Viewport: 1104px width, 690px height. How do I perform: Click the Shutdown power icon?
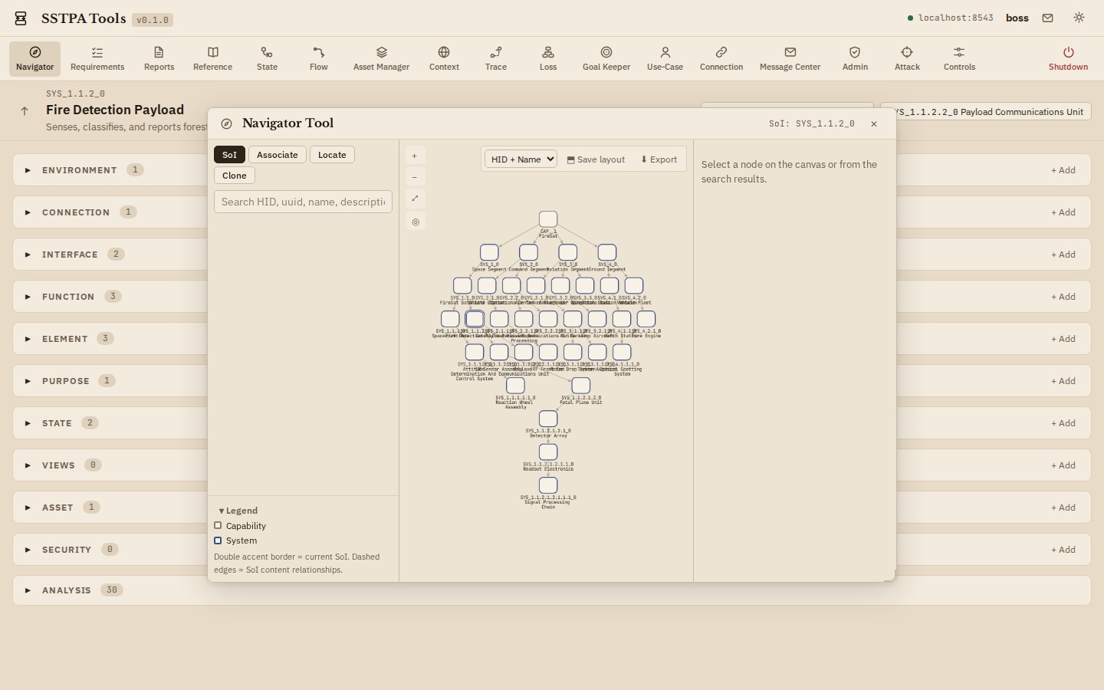pos(1068,52)
